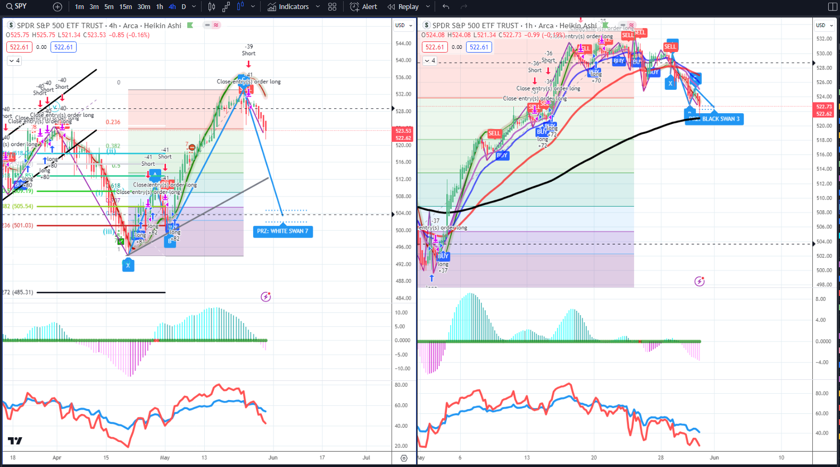Select the 272 (485.31) Fibonacci level label

tap(18, 292)
